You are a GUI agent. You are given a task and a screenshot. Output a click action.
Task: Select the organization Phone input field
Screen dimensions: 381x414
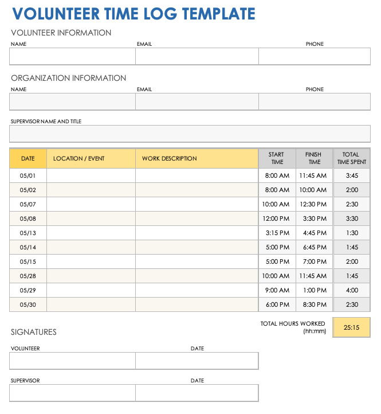pyautogui.click(x=314, y=101)
